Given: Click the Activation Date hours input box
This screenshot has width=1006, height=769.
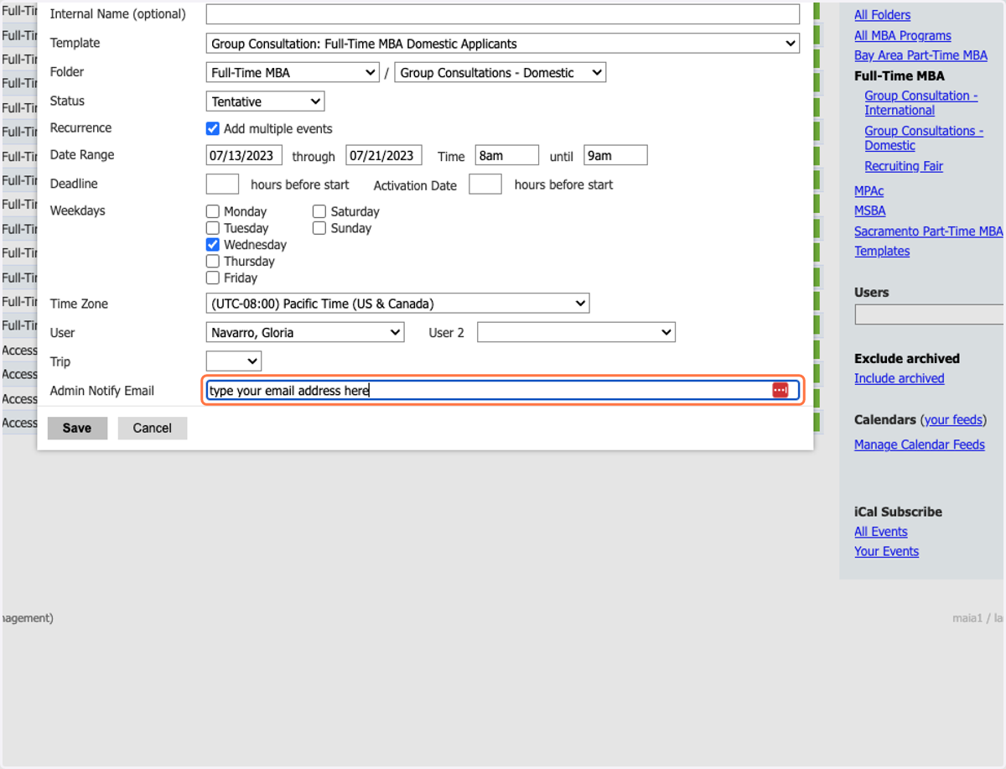Looking at the screenshot, I should (x=485, y=184).
